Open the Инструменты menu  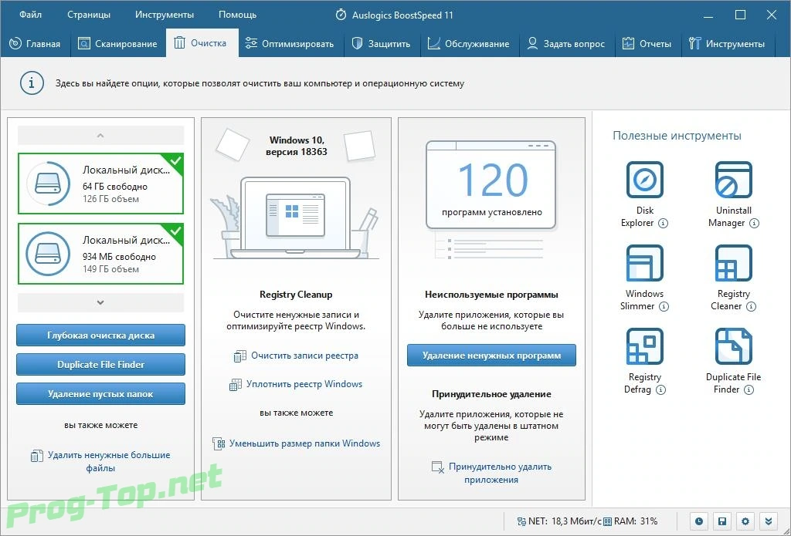tap(165, 15)
